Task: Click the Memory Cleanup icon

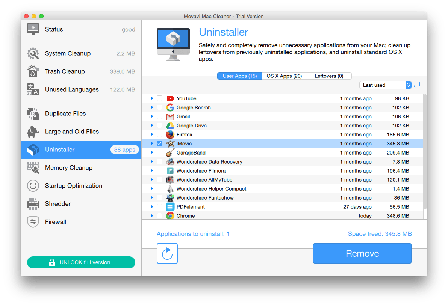Action: point(33,168)
